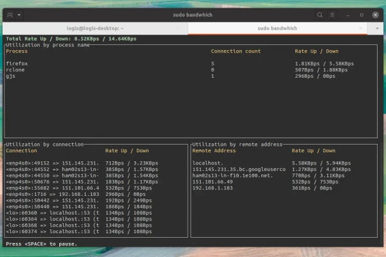Select connection enp4s0:44550 row

(82, 175)
